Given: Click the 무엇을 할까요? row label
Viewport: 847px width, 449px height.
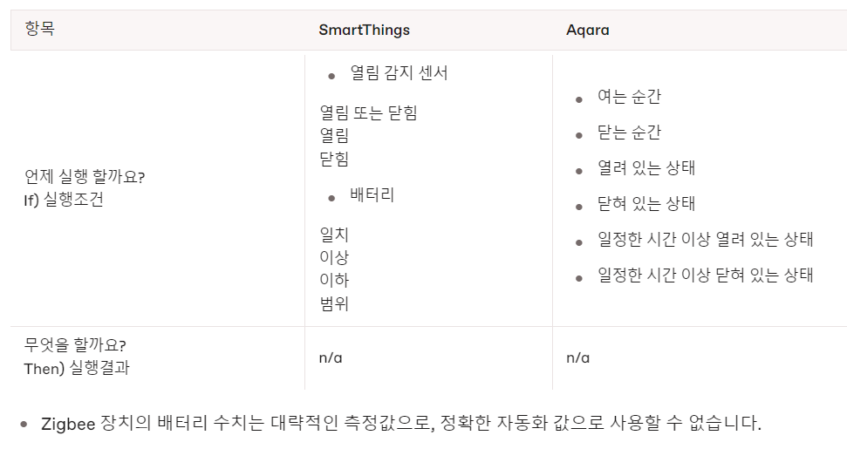Looking at the screenshot, I should pos(75,344).
